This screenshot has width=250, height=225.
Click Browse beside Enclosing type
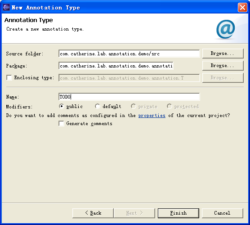pos(223,78)
